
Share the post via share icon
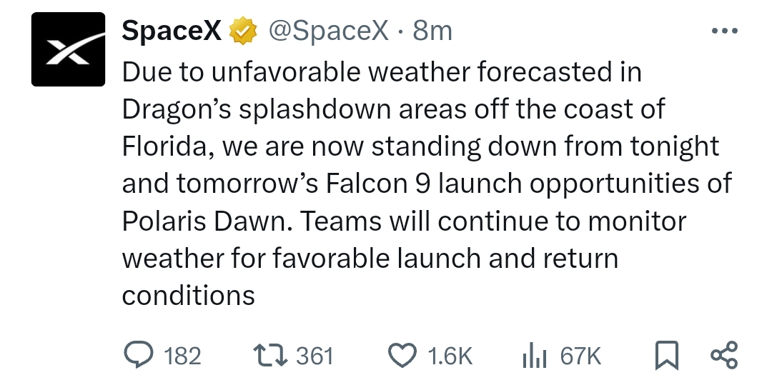pyautogui.click(x=724, y=355)
